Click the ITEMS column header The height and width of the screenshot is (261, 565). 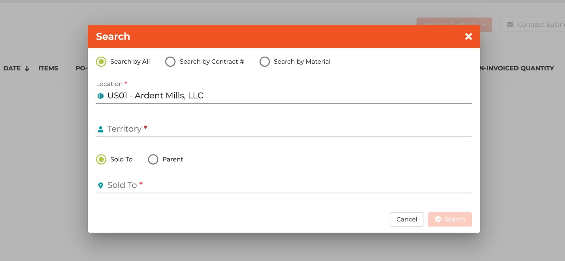(x=48, y=68)
